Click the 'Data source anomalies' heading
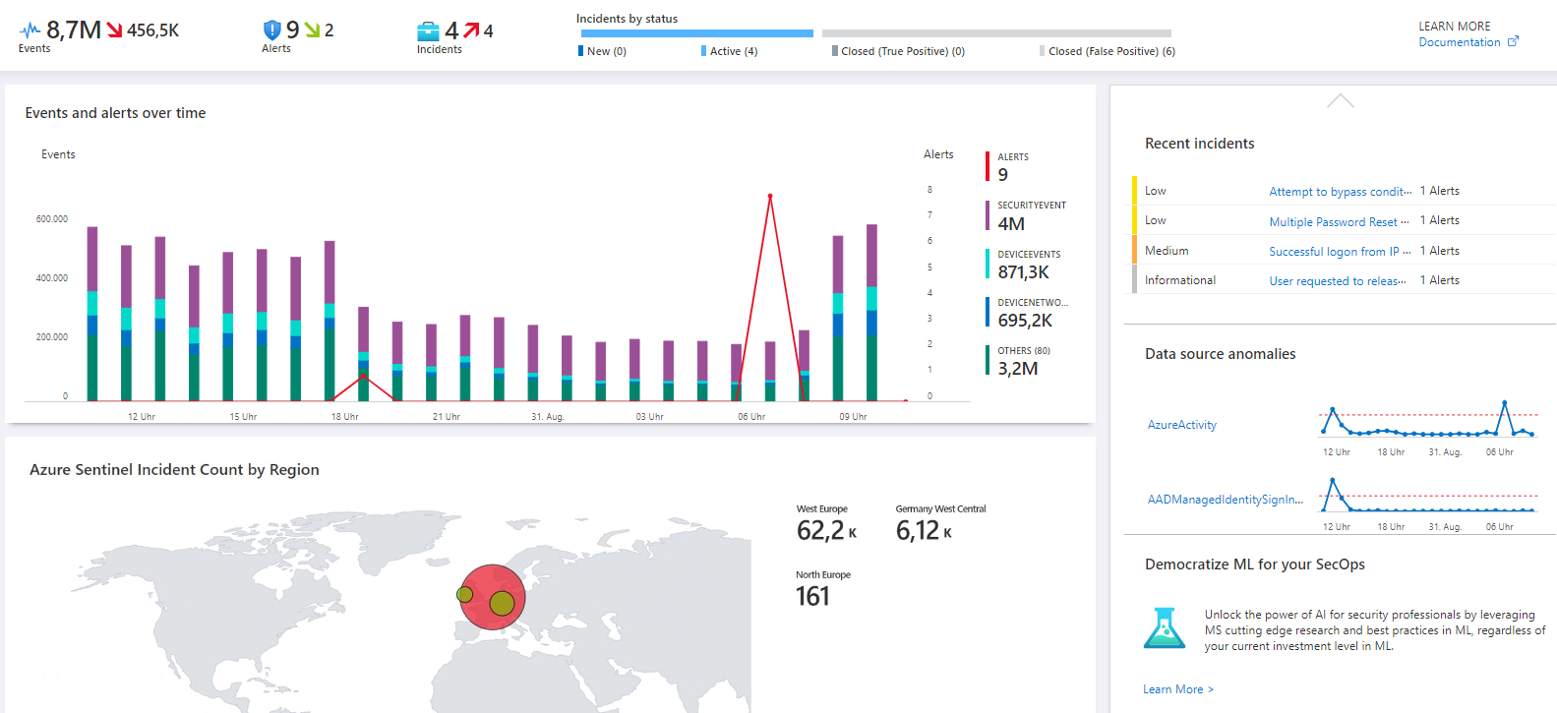The image size is (1557, 713). click(x=1220, y=354)
